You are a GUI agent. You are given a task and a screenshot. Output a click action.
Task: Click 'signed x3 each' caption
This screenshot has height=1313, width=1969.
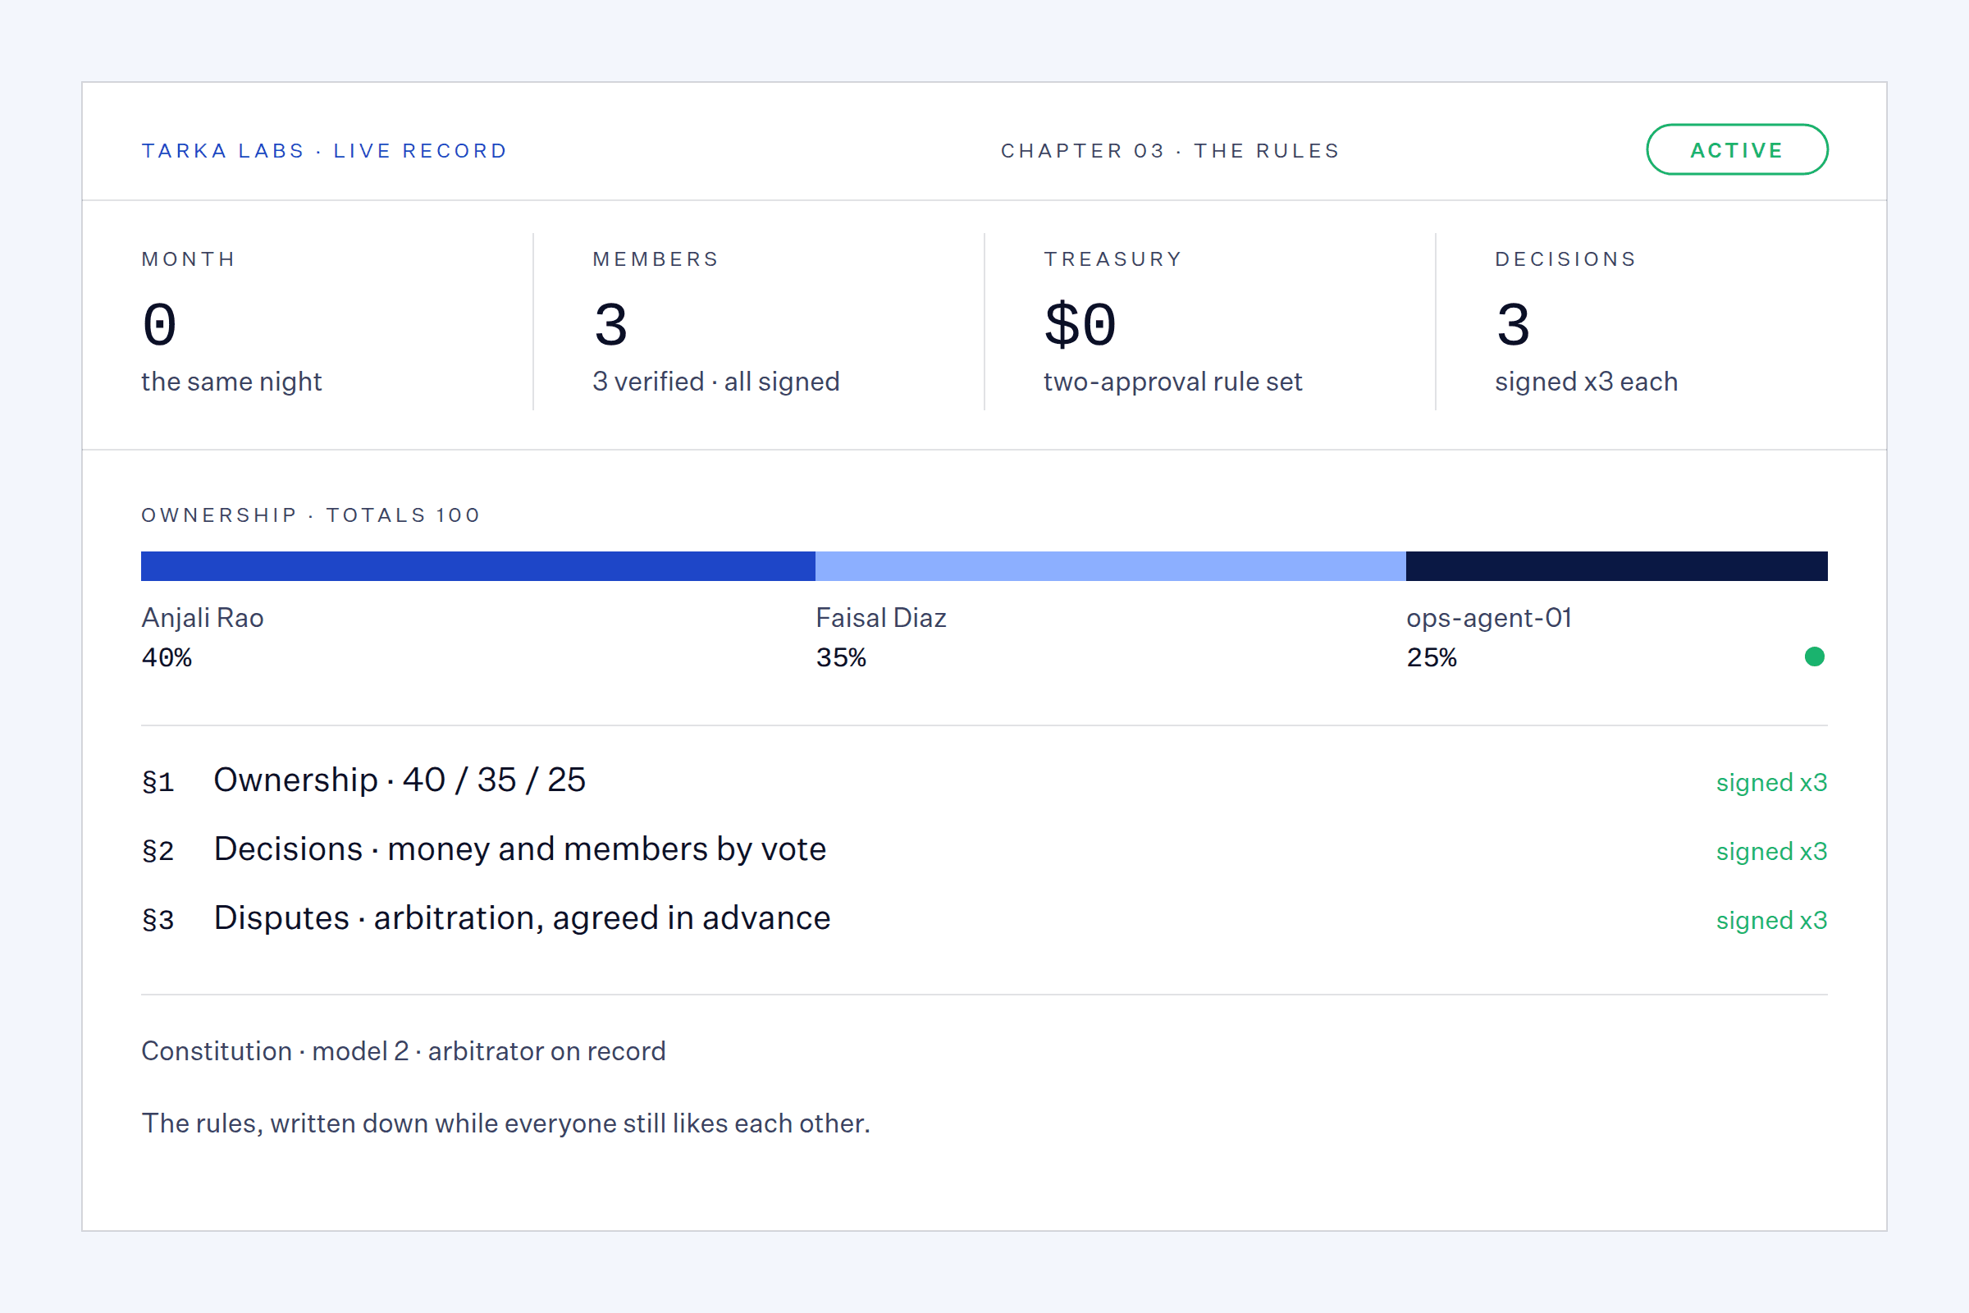click(x=1587, y=382)
